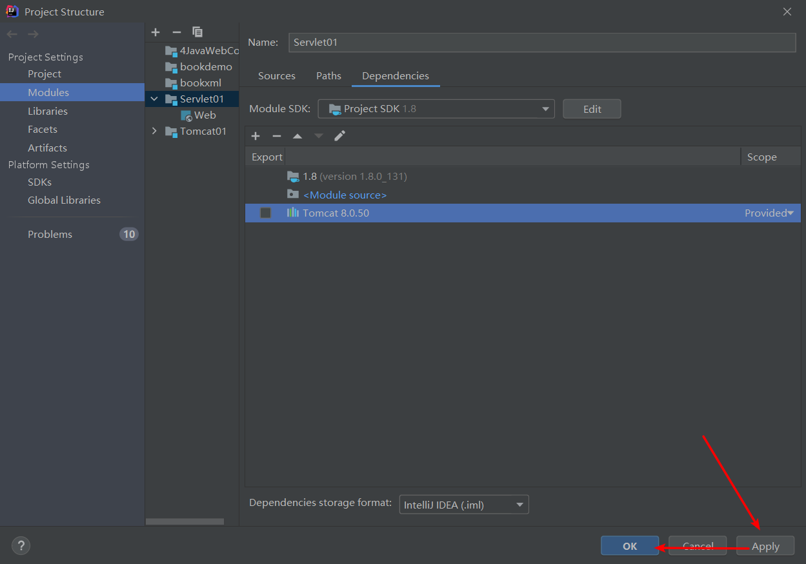Add a dependency with the plus icon
Image resolution: width=806 pixels, height=564 pixels.
point(256,136)
